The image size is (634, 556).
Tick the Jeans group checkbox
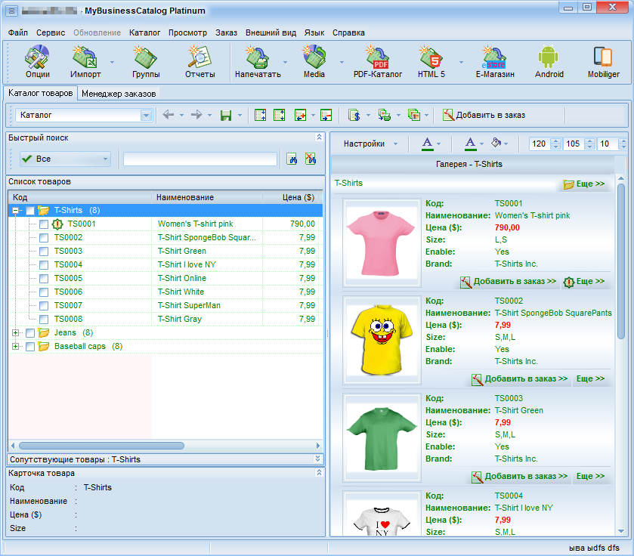(30, 333)
